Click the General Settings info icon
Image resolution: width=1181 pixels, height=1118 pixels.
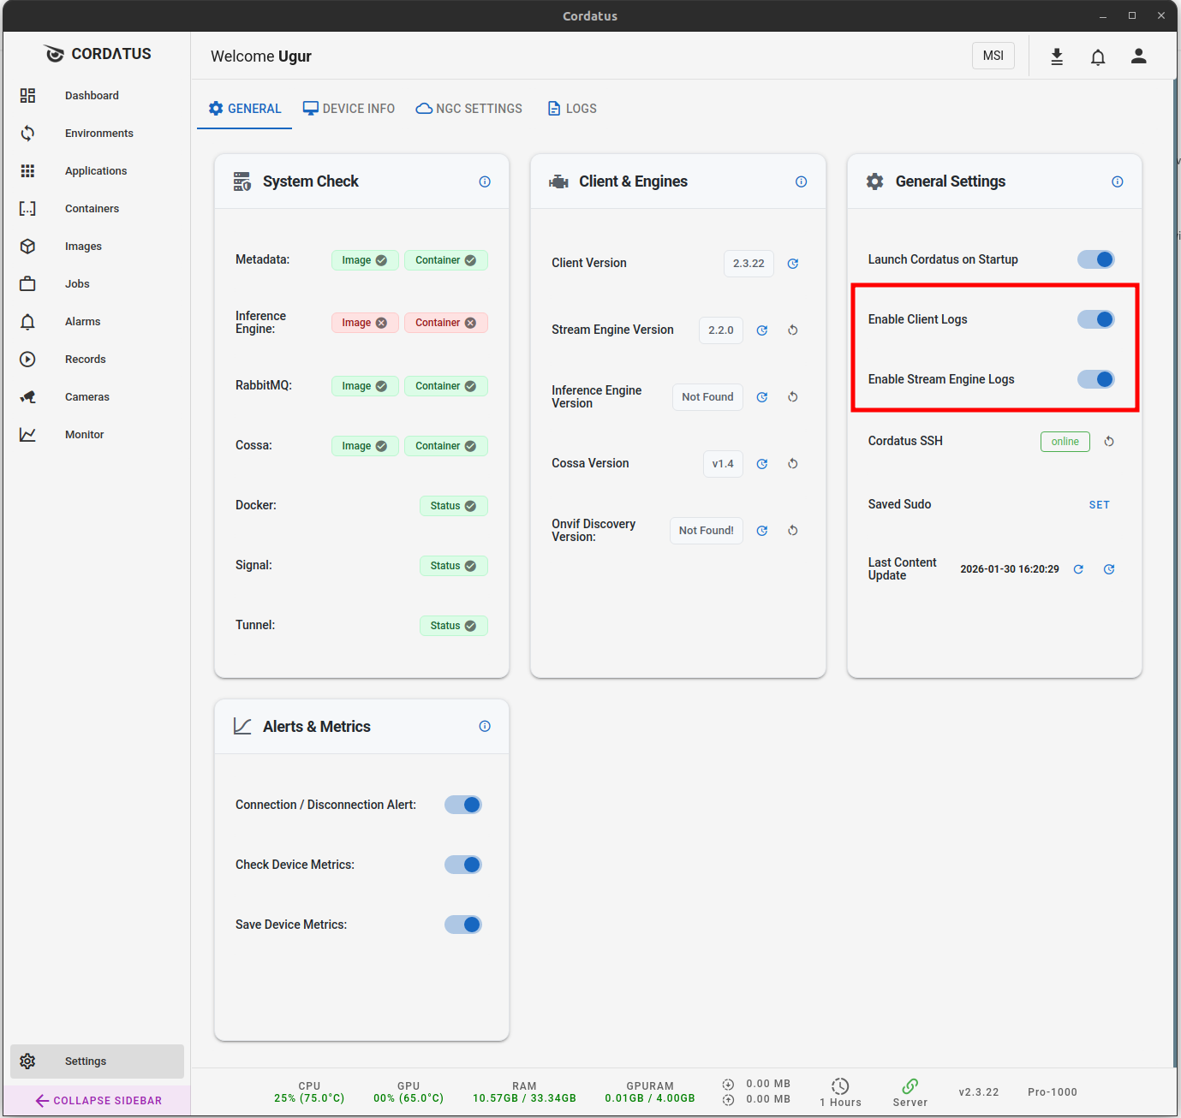tap(1117, 181)
